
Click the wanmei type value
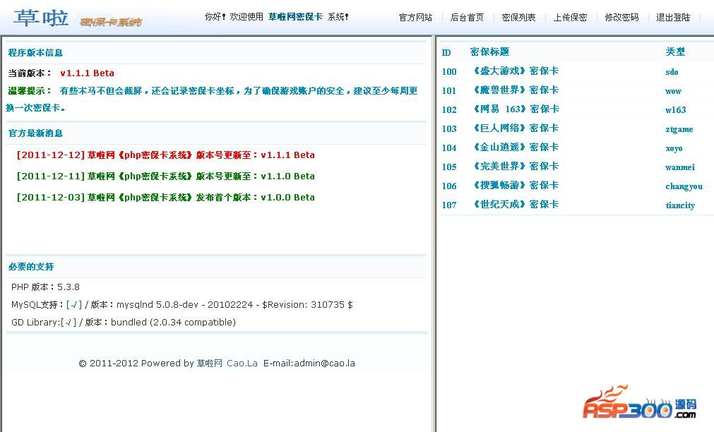[x=680, y=167]
